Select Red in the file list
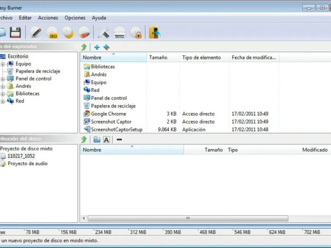331x248 pixels. (x=95, y=90)
